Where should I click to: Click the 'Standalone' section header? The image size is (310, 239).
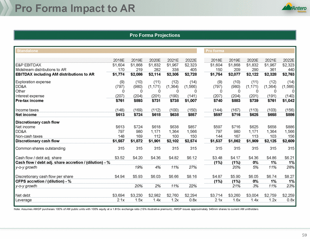(27, 50)
